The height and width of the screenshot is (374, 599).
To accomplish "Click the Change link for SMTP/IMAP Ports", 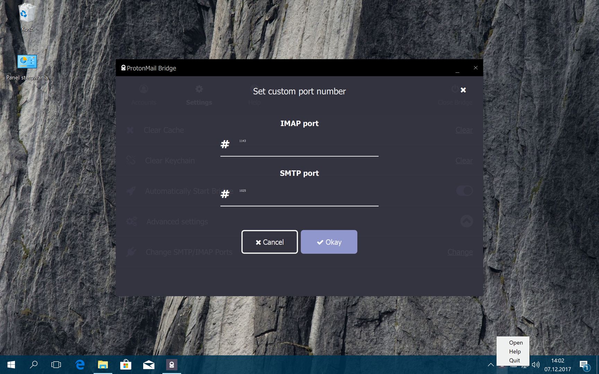I will (x=460, y=252).
